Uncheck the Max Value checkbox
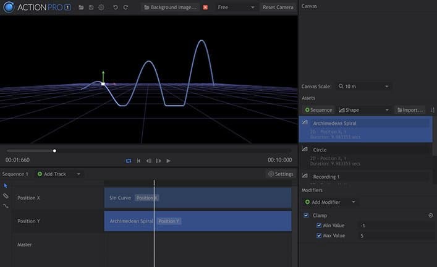 click(319, 235)
